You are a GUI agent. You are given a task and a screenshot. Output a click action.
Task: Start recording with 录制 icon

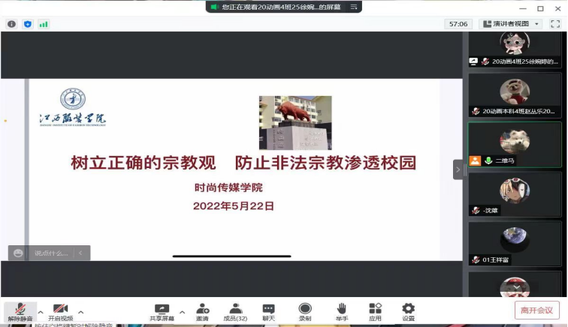305,310
